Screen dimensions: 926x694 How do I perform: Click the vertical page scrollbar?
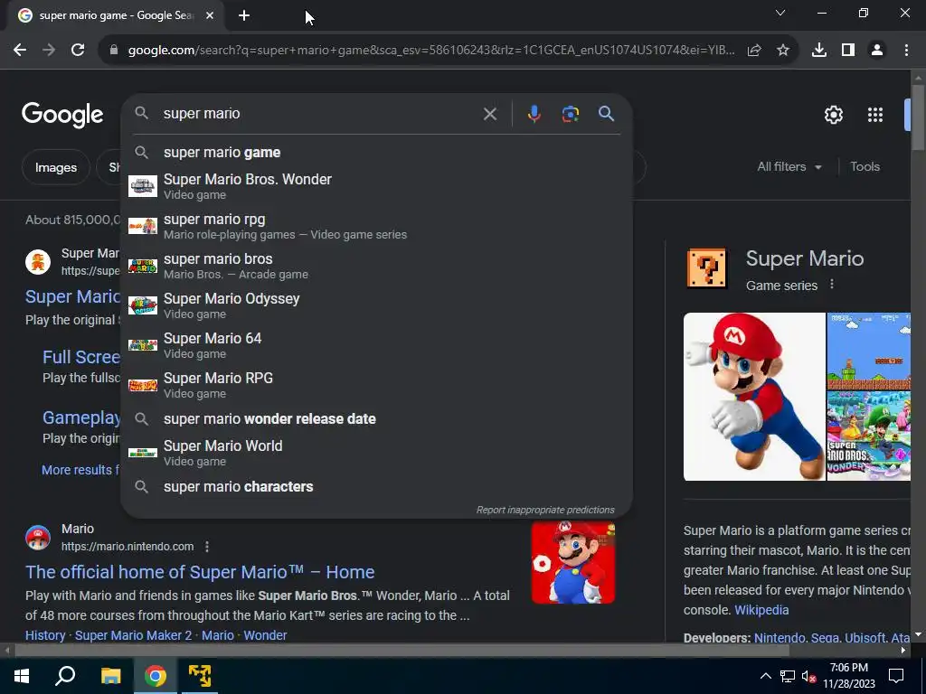(918, 118)
